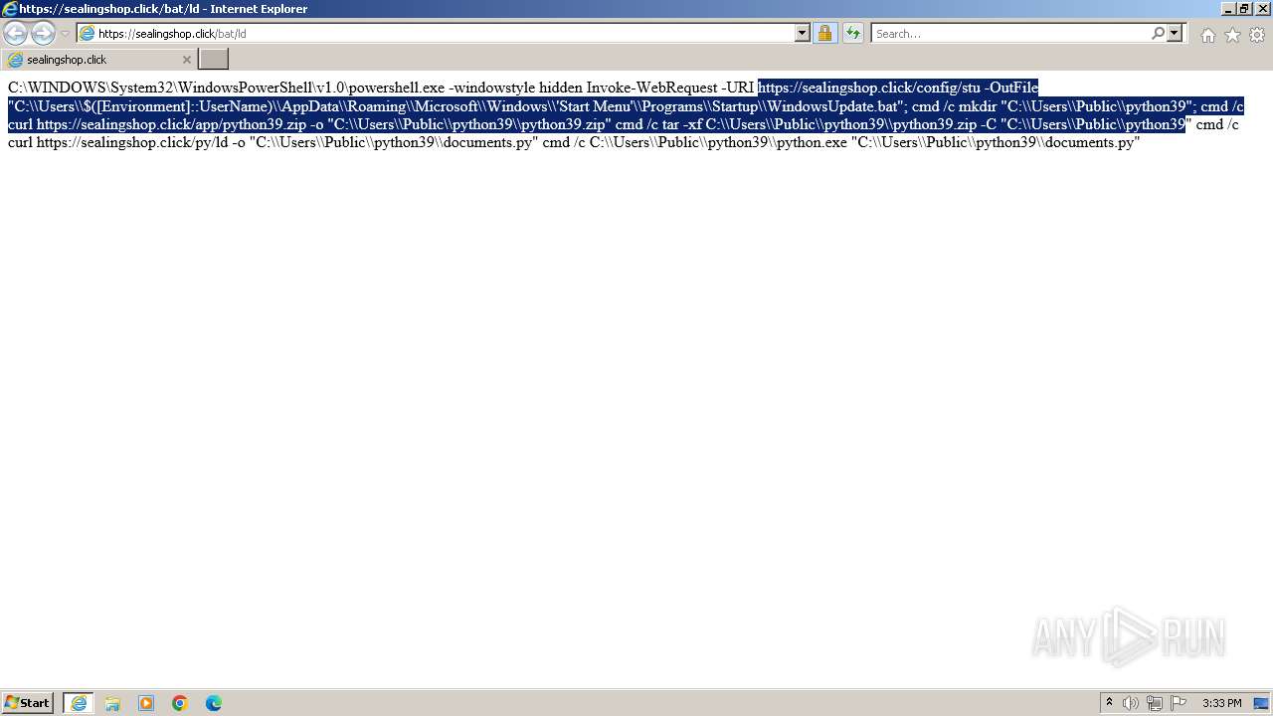Open the Action Center flag icon
This screenshot has width=1273, height=716.
tap(1179, 703)
